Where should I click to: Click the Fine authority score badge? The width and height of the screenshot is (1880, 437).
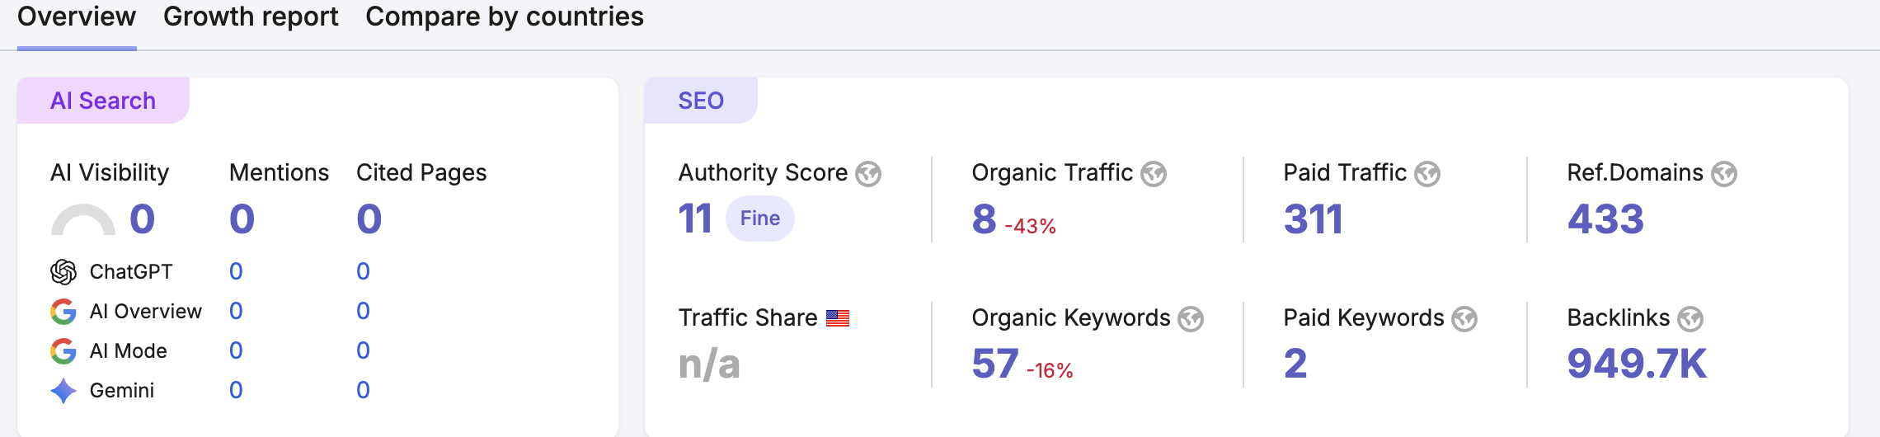point(759,218)
